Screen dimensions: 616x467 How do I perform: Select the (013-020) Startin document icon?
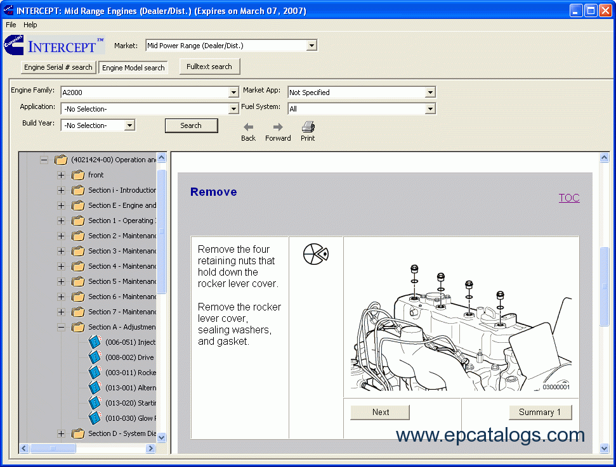click(x=95, y=403)
